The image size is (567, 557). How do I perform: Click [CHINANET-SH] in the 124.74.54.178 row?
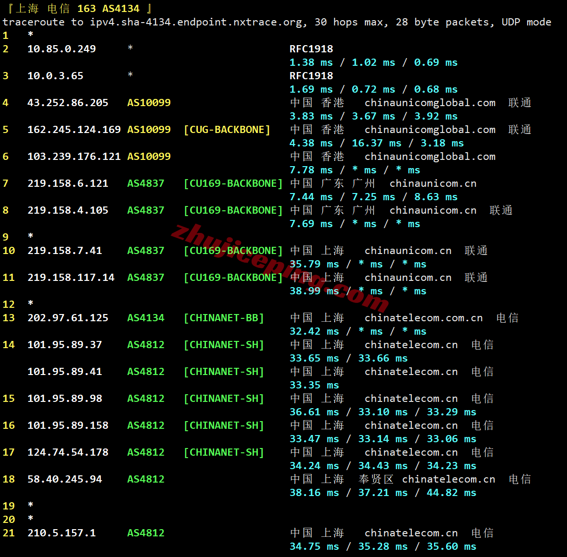coord(224,452)
